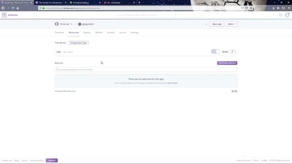Toggle the web dyno switch

tap(215, 51)
